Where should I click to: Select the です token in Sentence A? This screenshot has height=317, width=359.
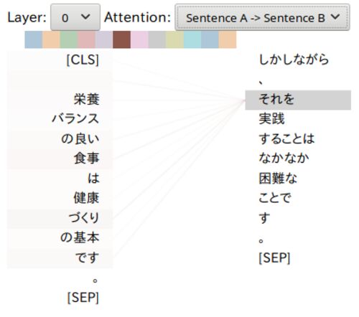87,257
